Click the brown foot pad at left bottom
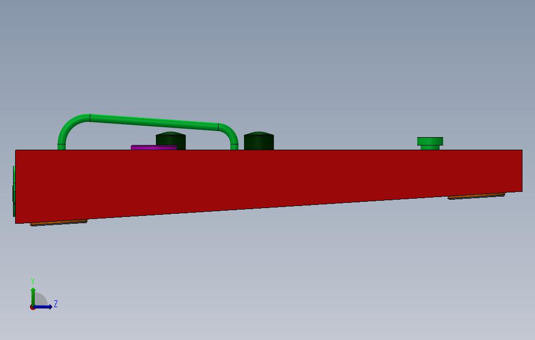535x340 pixels. pyautogui.click(x=59, y=223)
